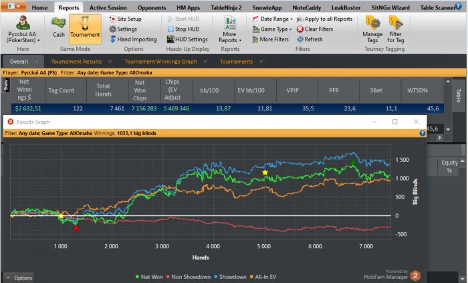Open Manage Tags tool
This screenshot has height=283, width=468.
(372, 29)
